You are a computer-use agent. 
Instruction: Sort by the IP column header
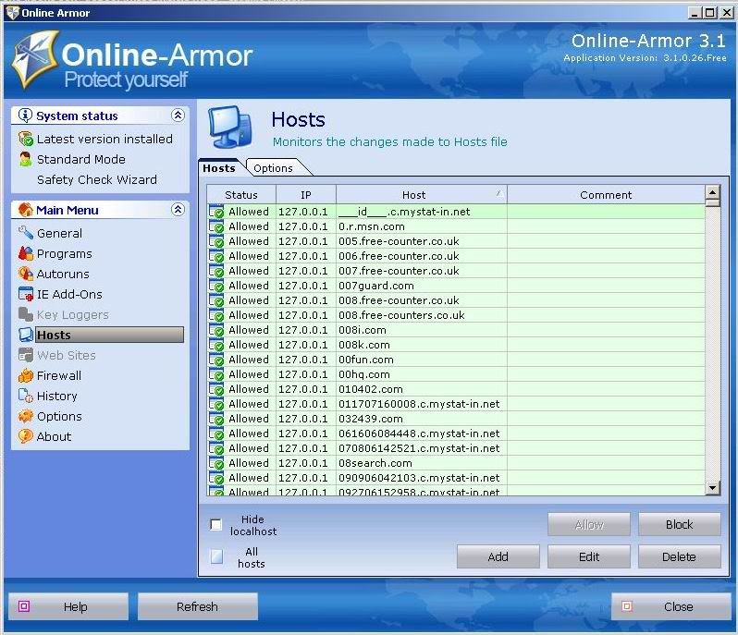306,195
